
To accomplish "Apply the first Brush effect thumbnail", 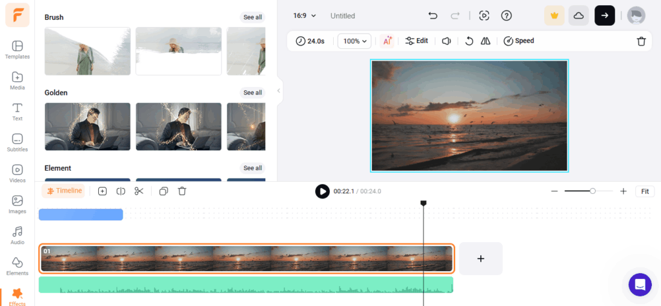I will click(x=88, y=52).
